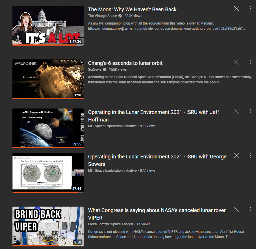Viewport: 256px width, 249px height.
Task: Remove 'Chang'e-6 ascends to lunar orbit' with X
Action: point(236,62)
